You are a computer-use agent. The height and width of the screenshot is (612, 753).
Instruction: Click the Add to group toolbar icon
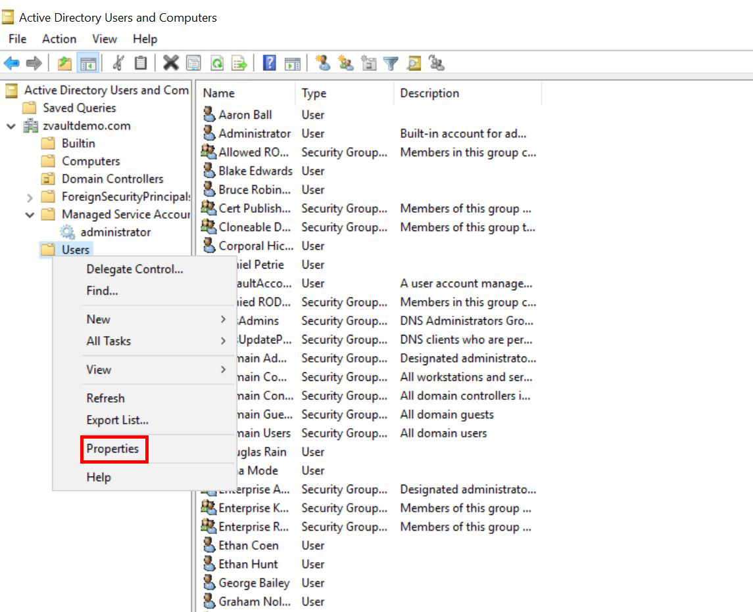point(437,63)
